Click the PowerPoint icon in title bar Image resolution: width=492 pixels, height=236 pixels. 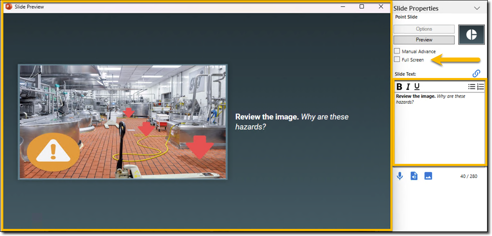point(9,7)
